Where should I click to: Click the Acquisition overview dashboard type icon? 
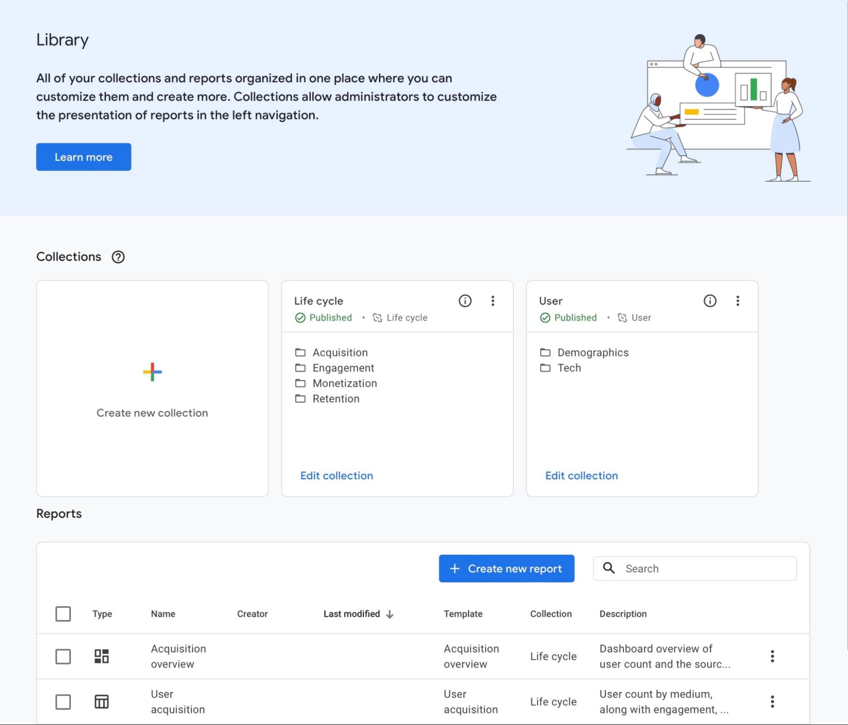click(101, 656)
